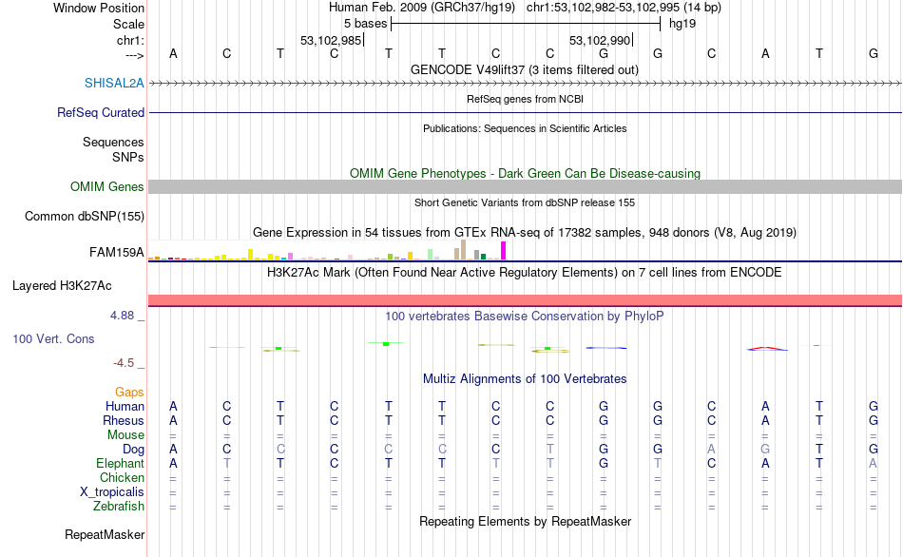903x557 pixels.
Task: Select the 100 Vert. Cons label
Action: point(53,338)
